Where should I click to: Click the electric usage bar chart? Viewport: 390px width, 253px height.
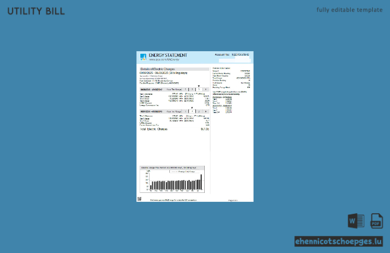coord(172,180)
